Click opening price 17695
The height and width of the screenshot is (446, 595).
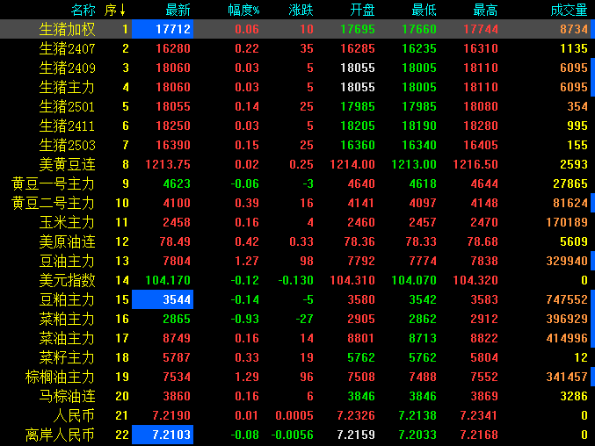[358, 29]
